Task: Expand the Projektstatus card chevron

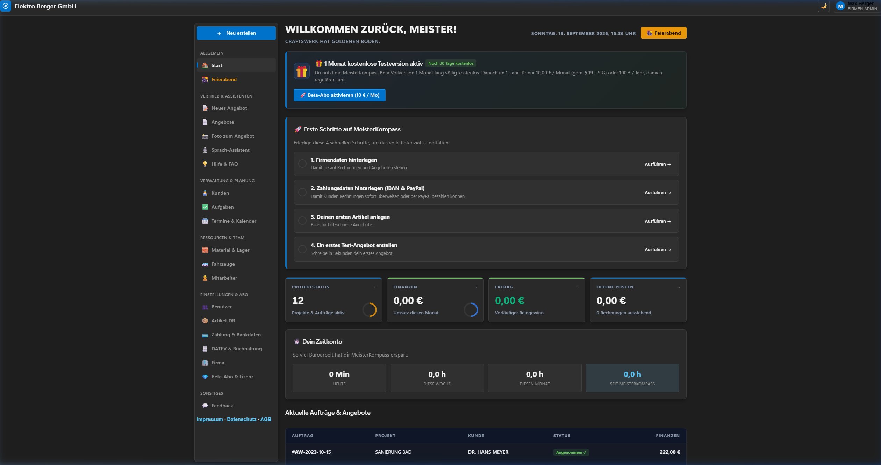Action: click(374, 287)
